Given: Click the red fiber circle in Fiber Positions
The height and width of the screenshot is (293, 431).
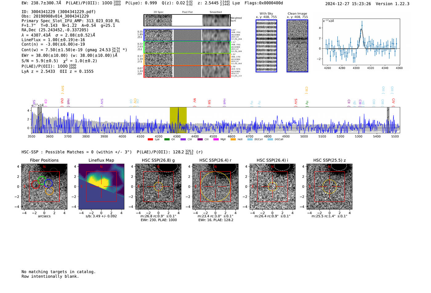Looking at the screenshot, I should click(x=36, y=184).
